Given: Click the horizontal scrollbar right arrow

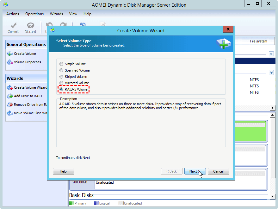Looking at the screenshot, I should (273, 108).
